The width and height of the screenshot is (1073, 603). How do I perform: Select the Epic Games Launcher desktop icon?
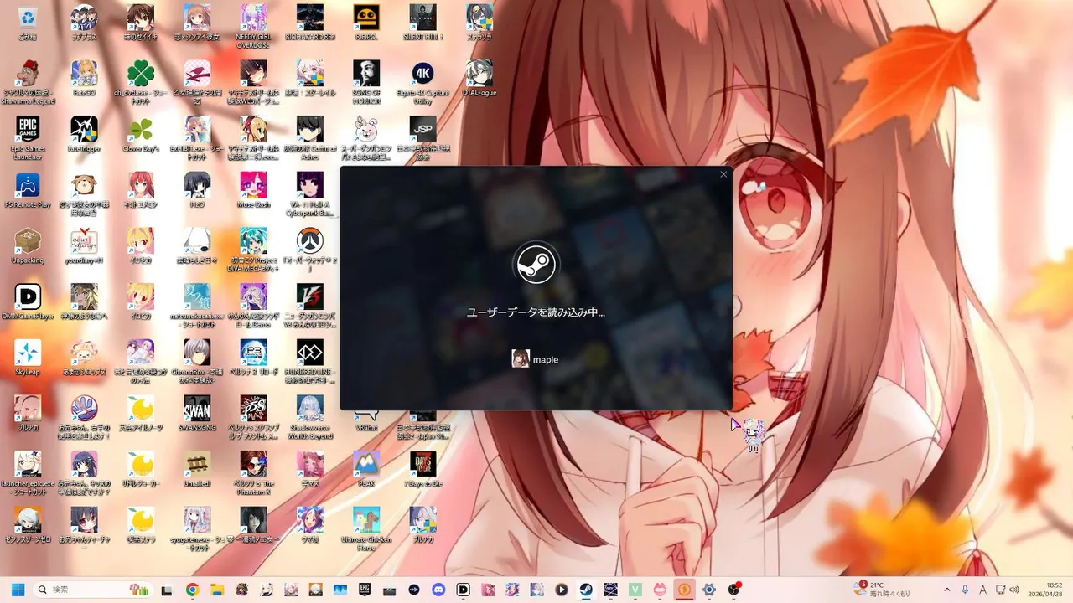pyautogui.click(x=28, y=139)
